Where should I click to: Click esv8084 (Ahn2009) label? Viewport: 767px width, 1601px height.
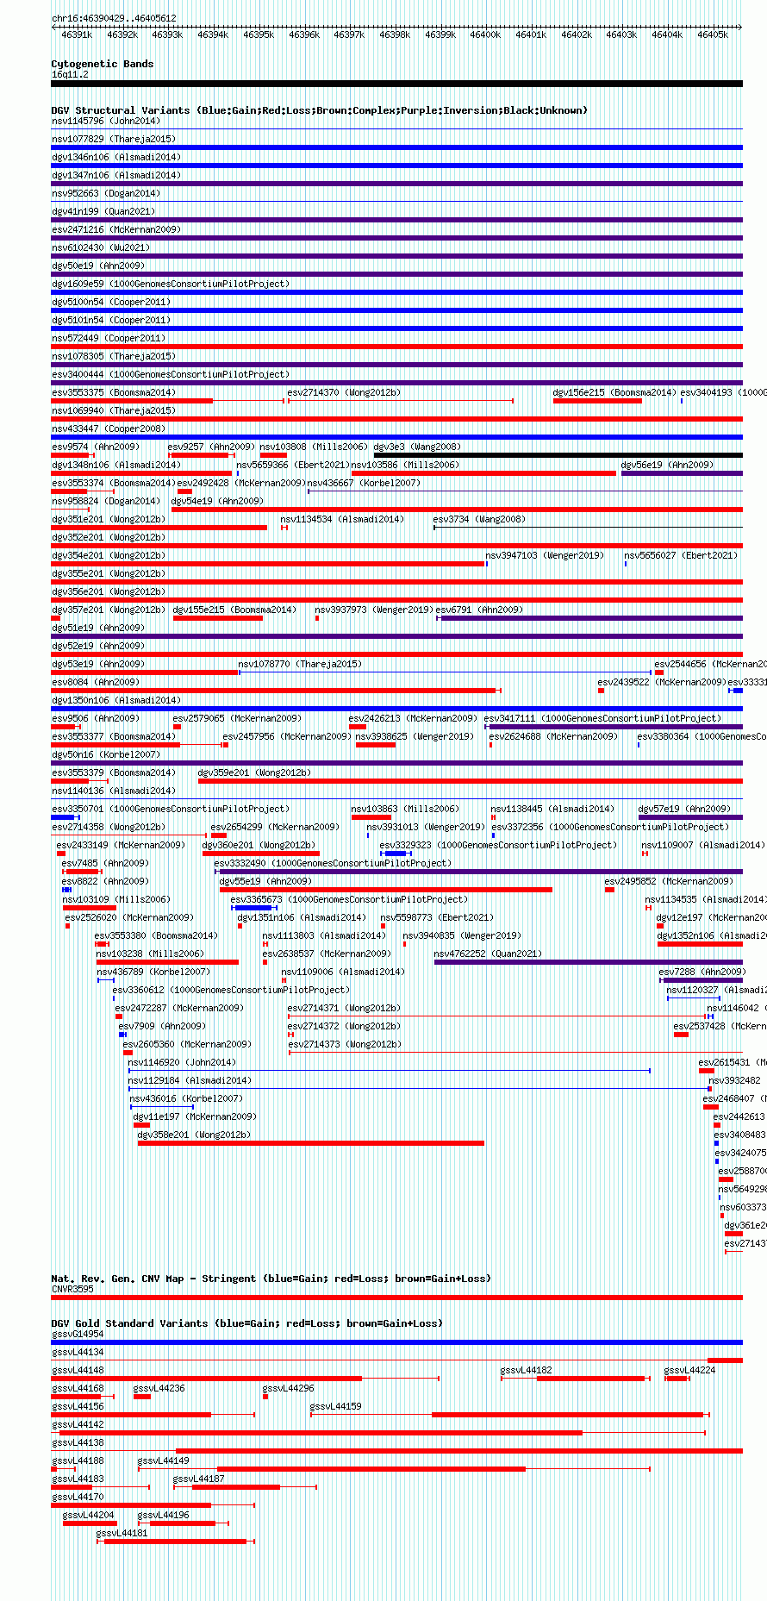(x=95, y=682)
